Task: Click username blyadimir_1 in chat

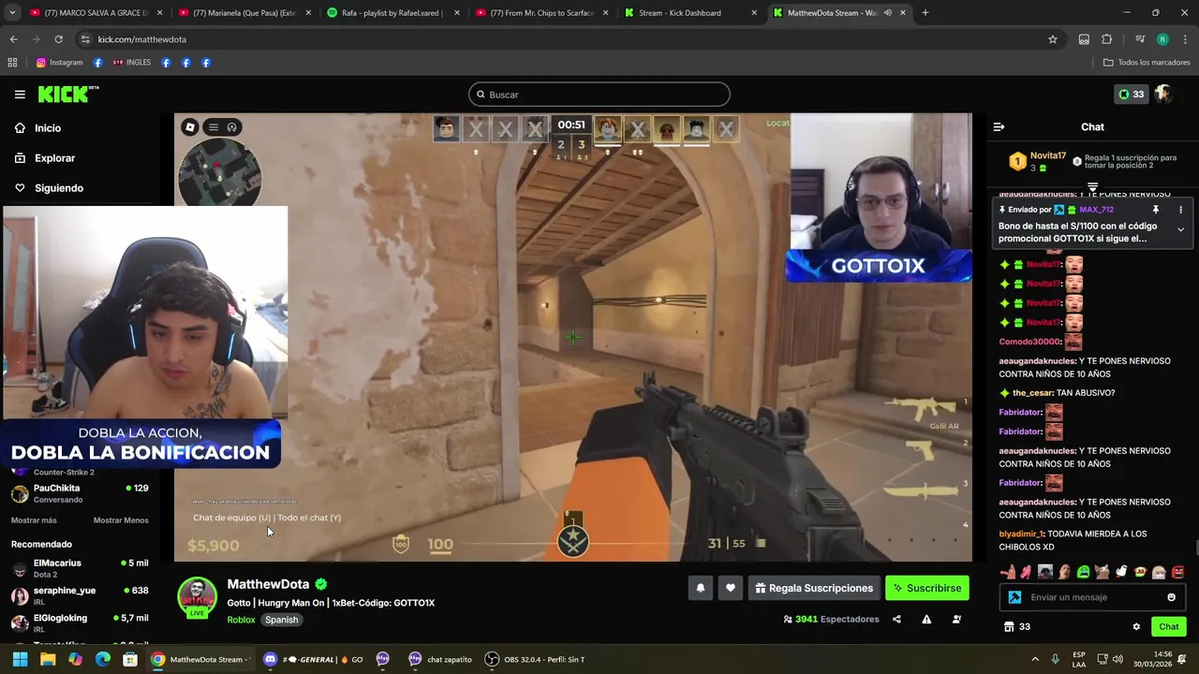Action: [x=1021, y=534]
